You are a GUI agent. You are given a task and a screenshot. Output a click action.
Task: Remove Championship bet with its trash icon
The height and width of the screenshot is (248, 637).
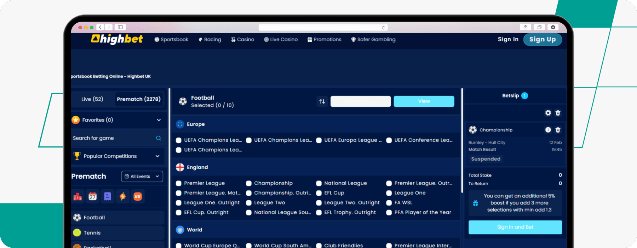pos(558,130)
